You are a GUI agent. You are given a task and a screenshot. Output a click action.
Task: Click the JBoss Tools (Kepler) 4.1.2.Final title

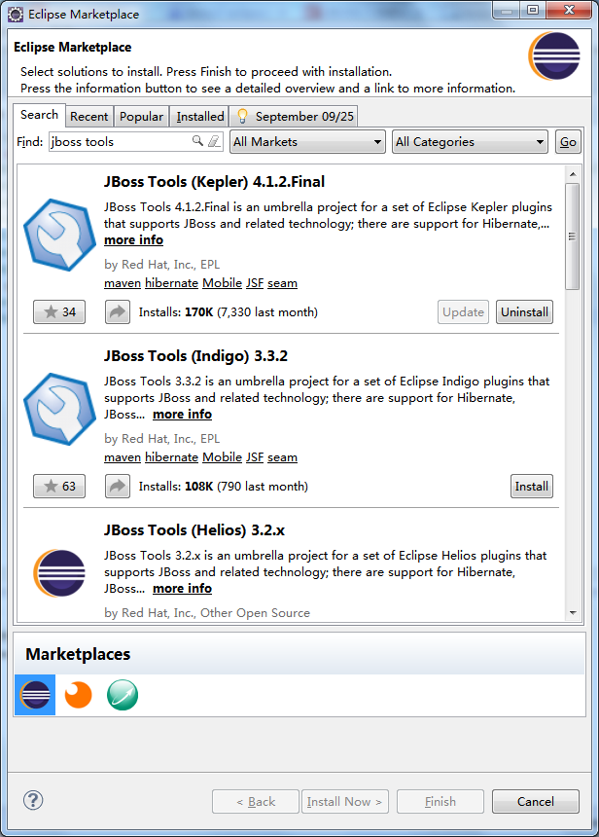tap(215, 181)
